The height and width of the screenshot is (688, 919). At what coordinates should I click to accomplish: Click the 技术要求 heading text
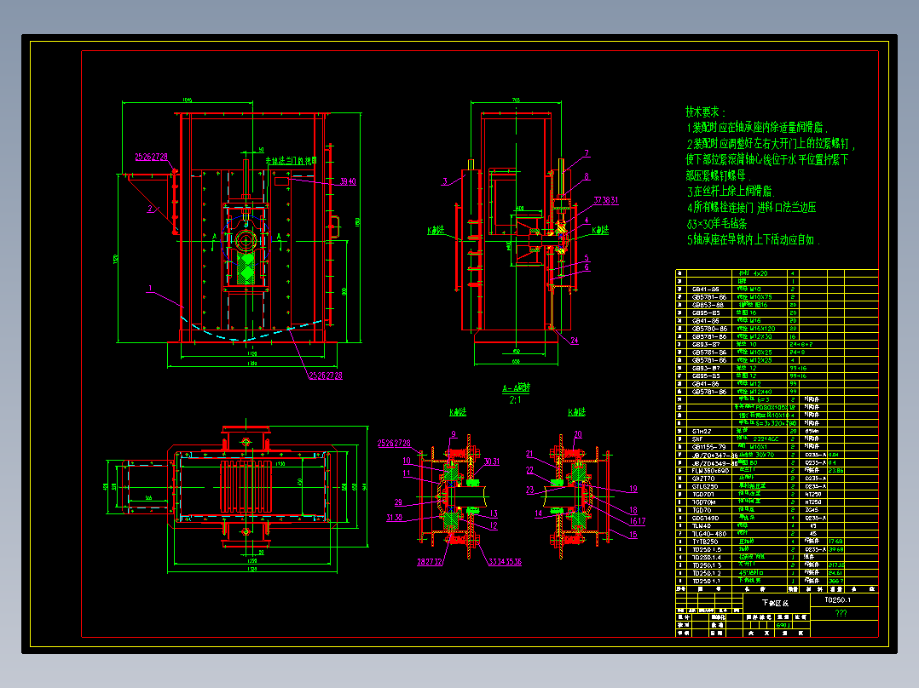[706, 112]
